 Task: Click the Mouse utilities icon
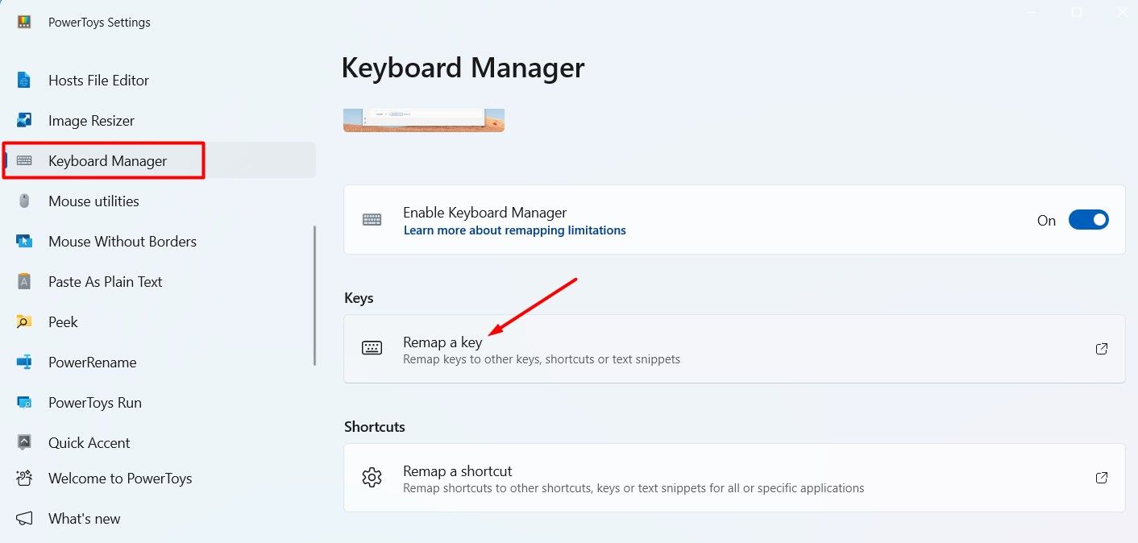tap(24, 201)
